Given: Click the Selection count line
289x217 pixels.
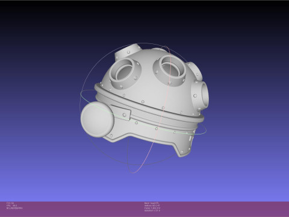Looking at the screenshot, I should (x=152, y=210).
